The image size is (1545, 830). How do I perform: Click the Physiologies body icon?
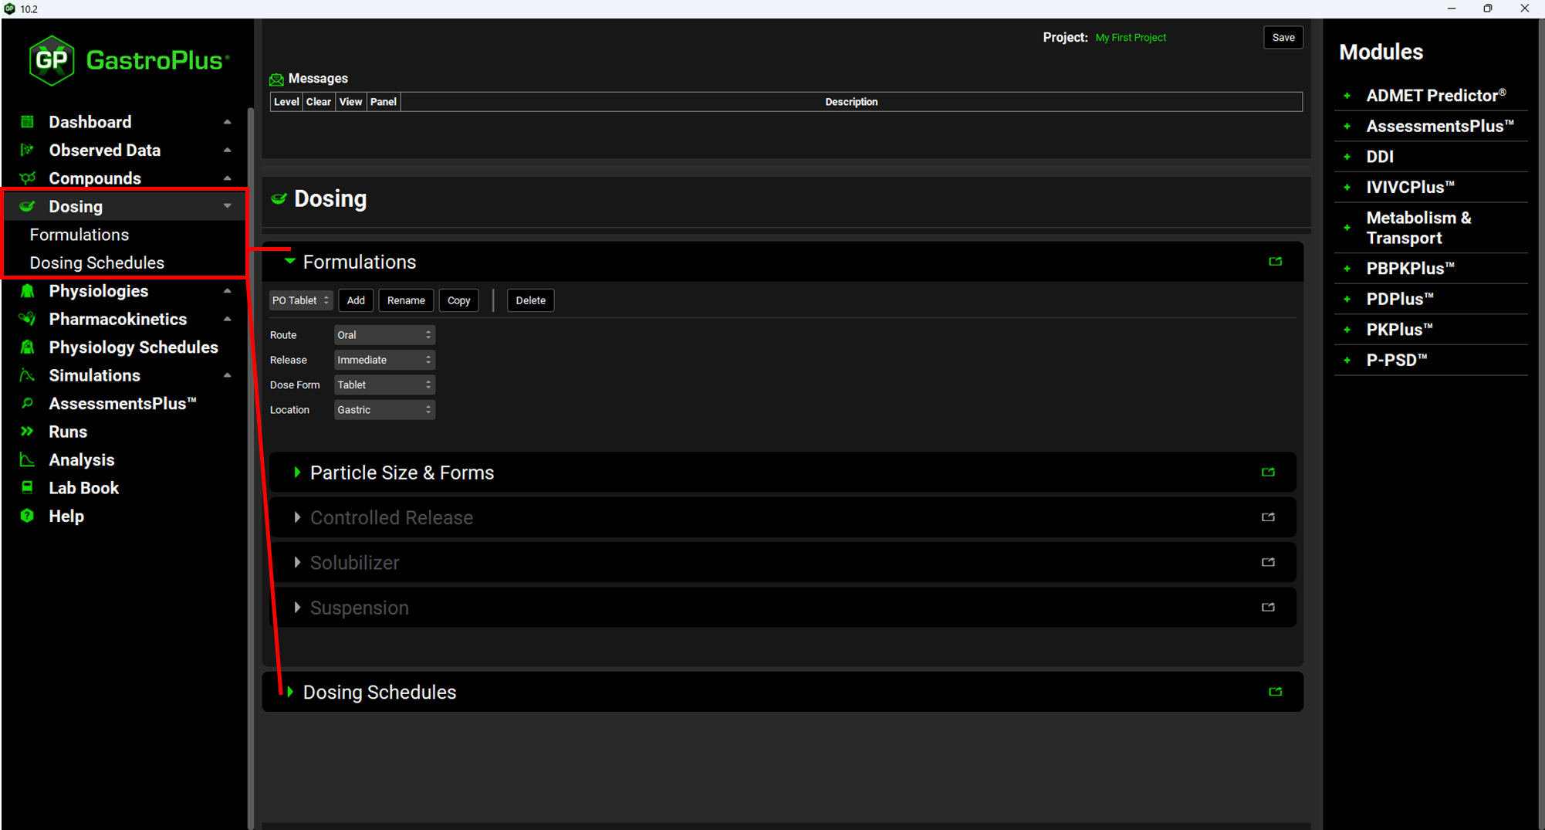[28, 291]
